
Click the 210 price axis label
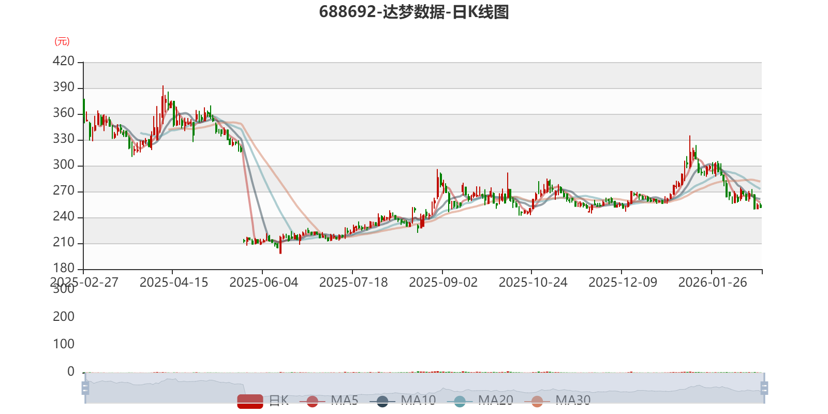(x=64, y=242)
